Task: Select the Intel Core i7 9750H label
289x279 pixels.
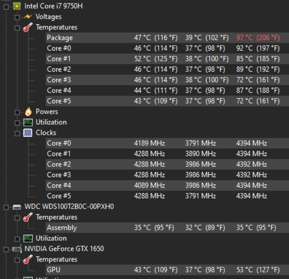Action: 53,6
